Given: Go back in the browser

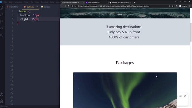Looking at the screenshot, I should click(62, 6).
